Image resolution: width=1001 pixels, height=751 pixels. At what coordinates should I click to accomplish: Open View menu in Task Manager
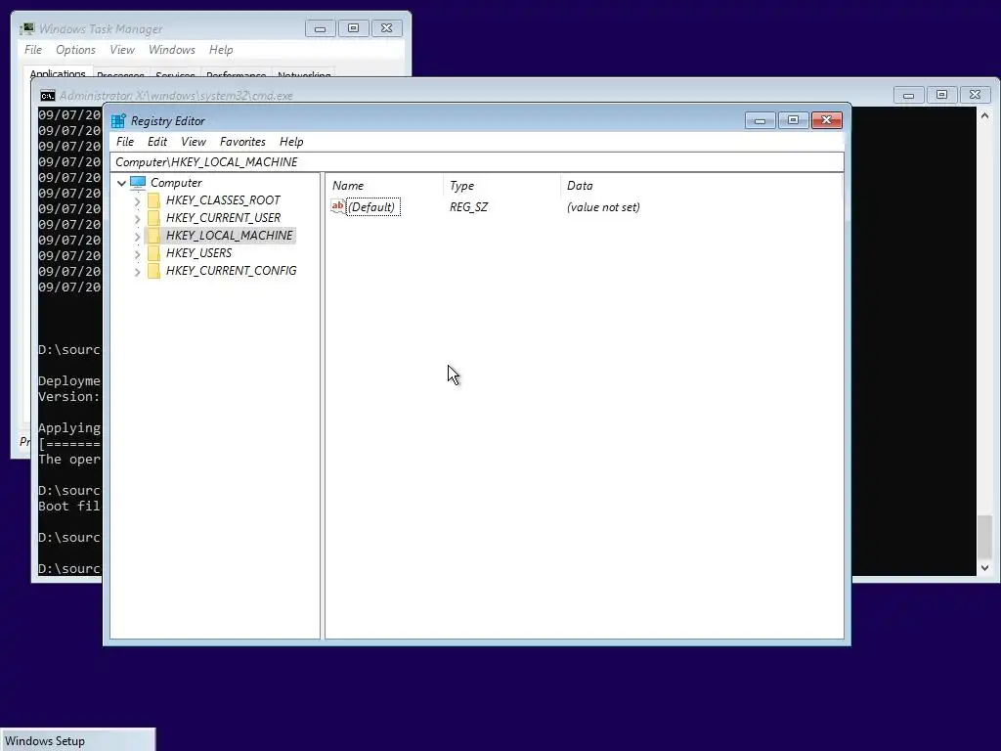tap(122, 50)
